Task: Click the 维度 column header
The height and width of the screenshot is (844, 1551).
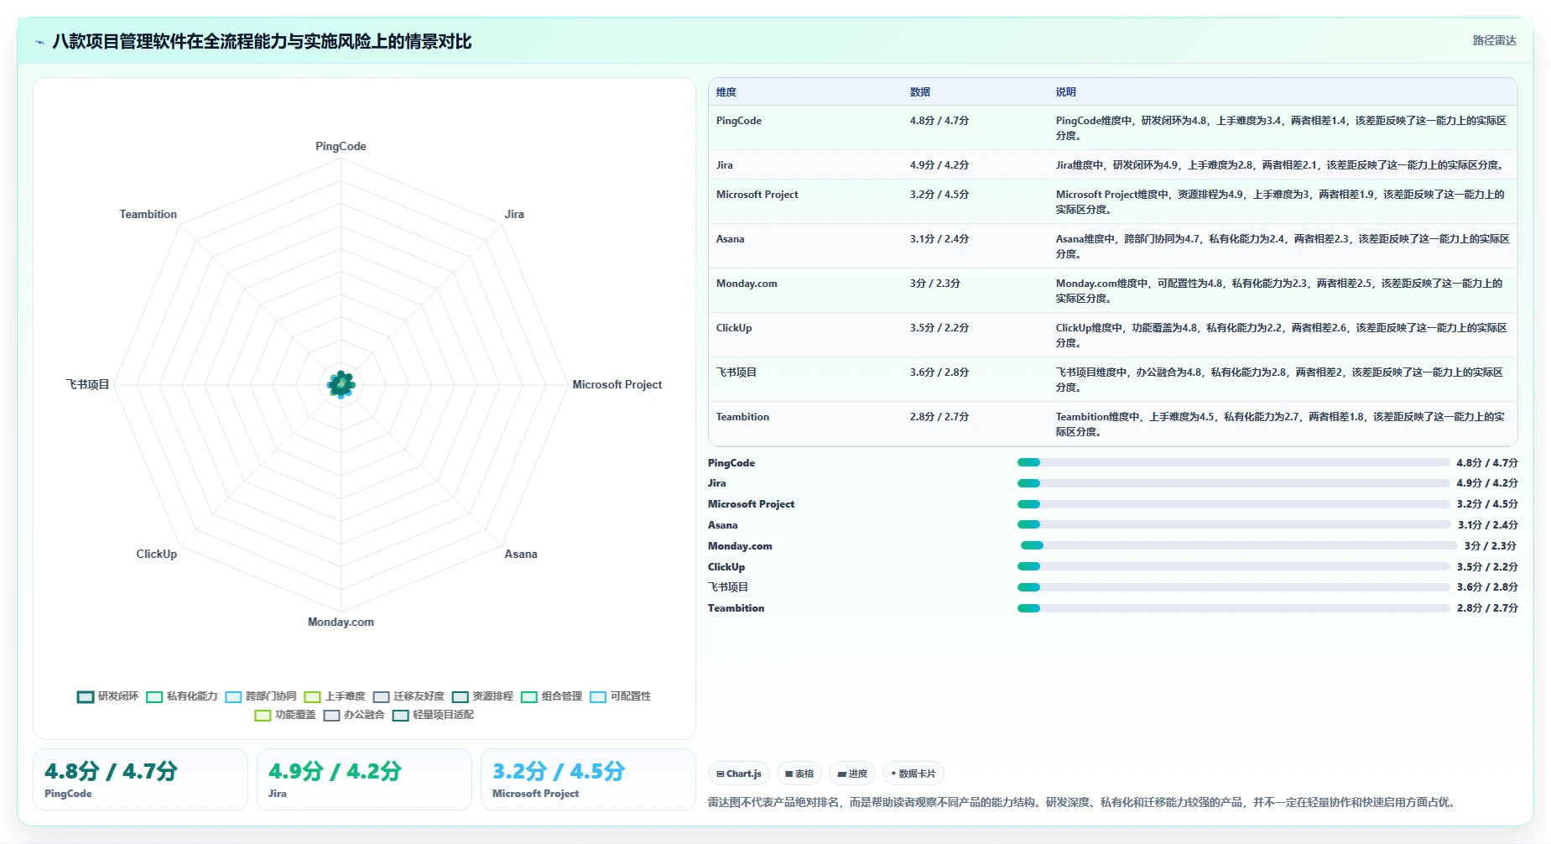Action: 726,92
